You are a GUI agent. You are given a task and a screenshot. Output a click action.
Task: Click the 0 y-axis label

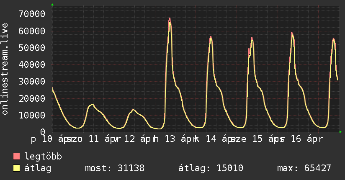click(x=43, y=132)
